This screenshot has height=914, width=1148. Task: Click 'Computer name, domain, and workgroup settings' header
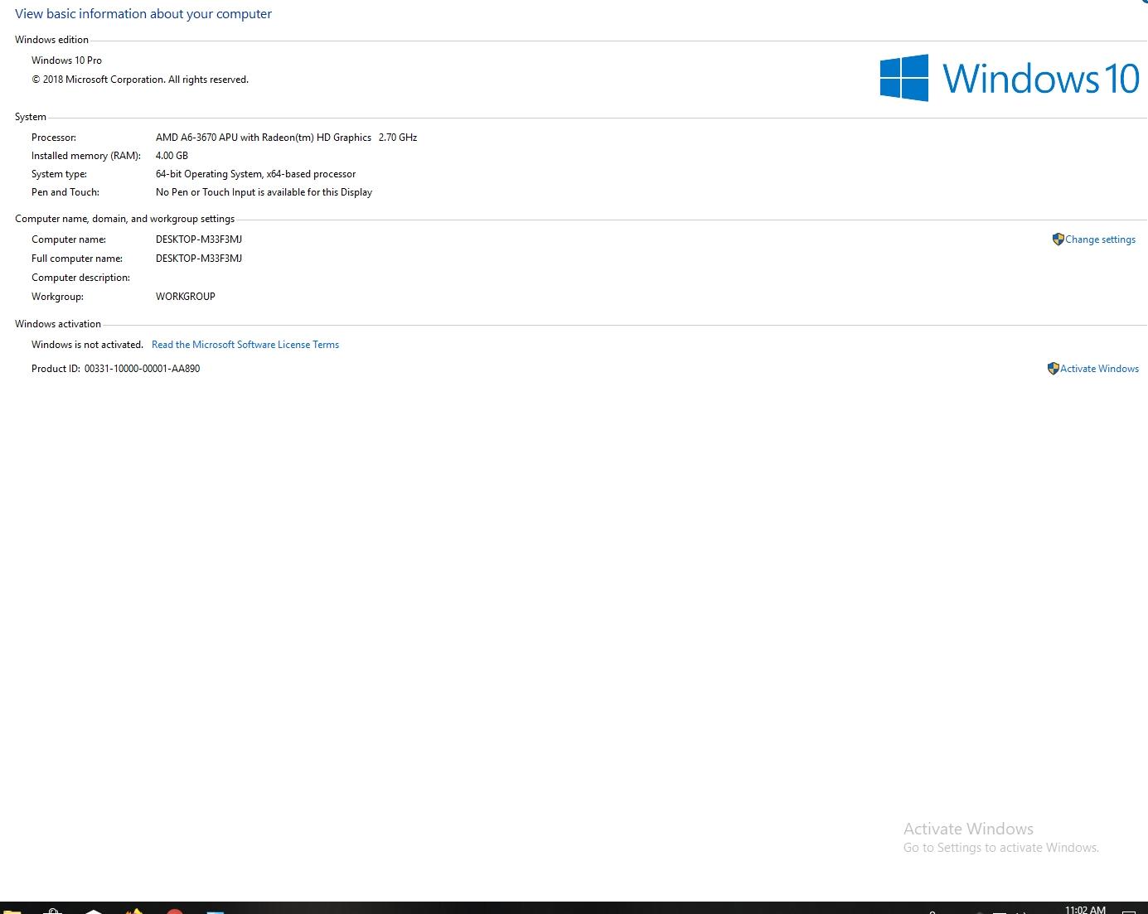click(x=124, y=219)
